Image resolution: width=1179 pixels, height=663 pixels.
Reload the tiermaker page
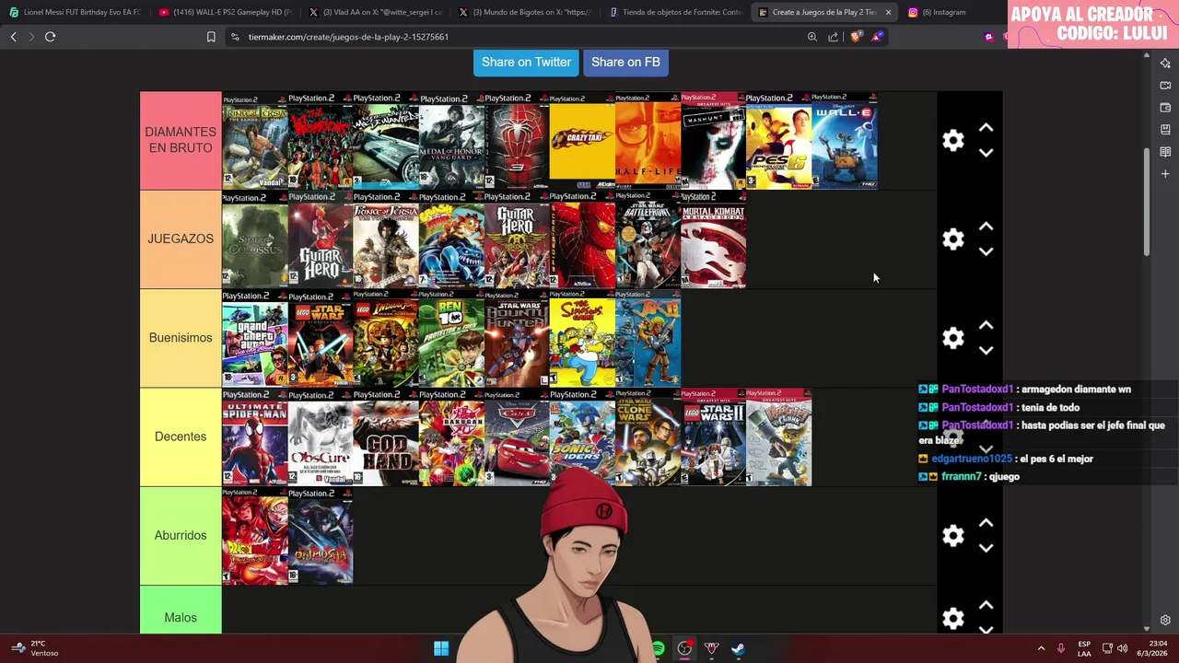click(50, 37)
